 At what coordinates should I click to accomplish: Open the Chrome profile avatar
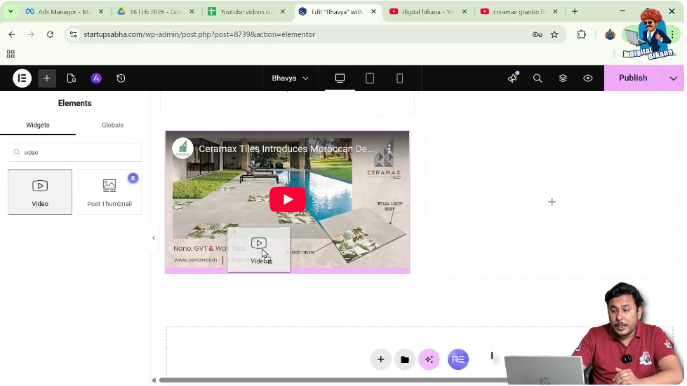click(x=610, y=34)
